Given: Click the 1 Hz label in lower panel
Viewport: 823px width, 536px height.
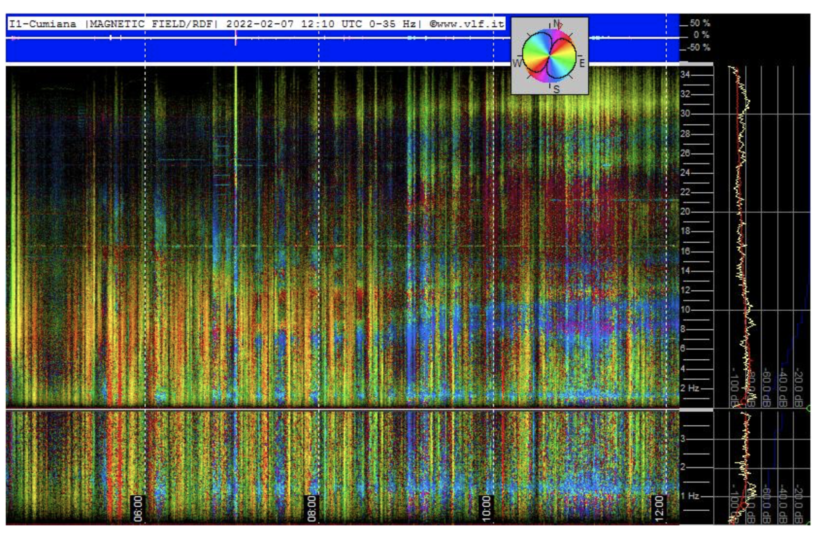Looking at the screenshot, I should pyautogui.click(x=690, y=496).
